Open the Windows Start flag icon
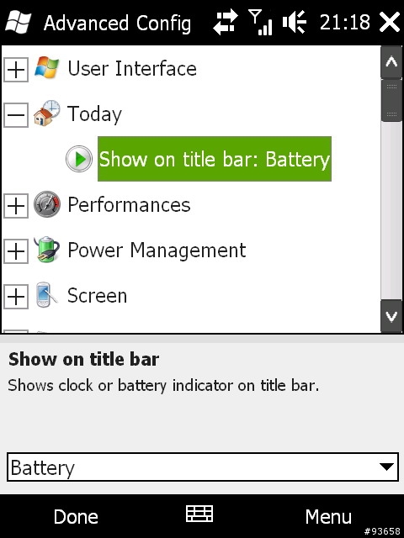The image size is (404, 538). [19, 22]
